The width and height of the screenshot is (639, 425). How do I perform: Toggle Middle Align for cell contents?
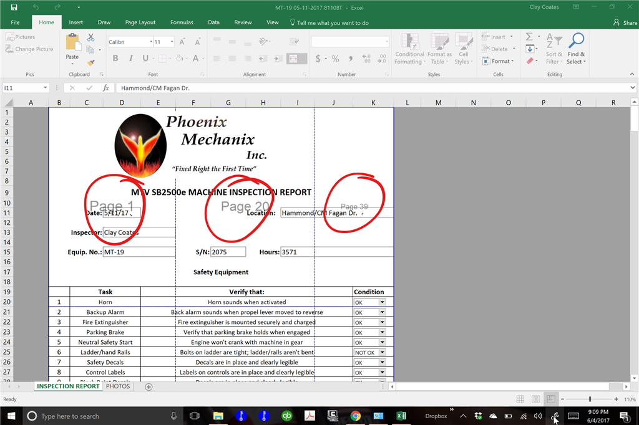232,42
